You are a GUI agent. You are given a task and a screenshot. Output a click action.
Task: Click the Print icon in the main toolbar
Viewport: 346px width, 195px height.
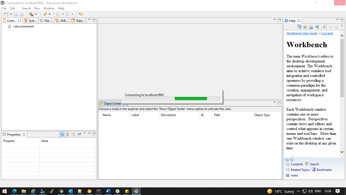coord(22,14)
